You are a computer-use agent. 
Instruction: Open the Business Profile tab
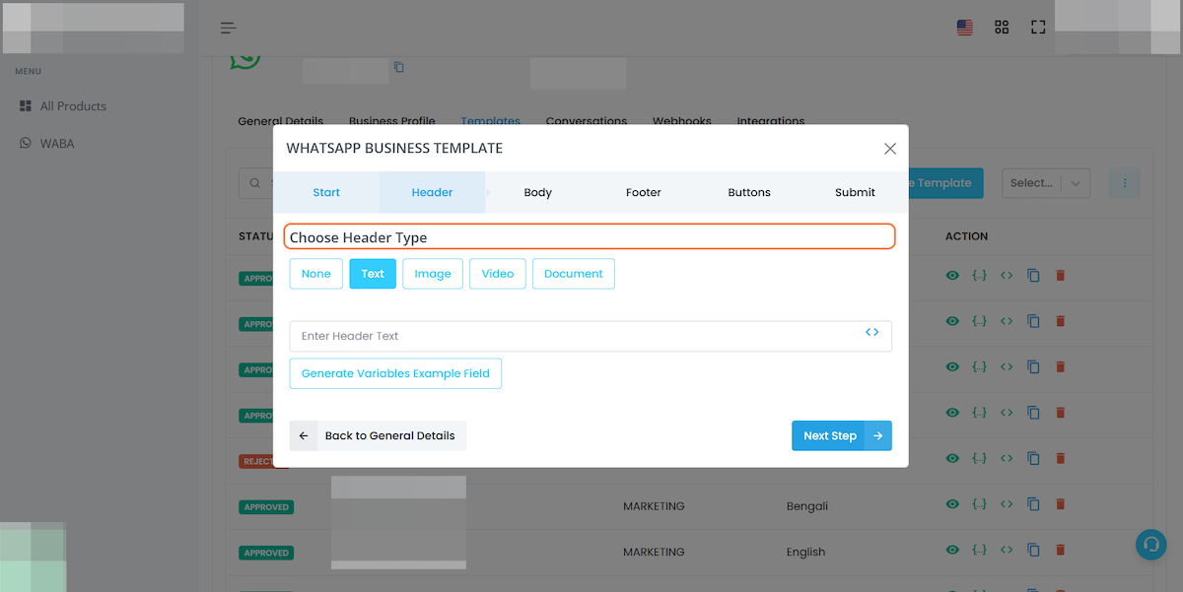pos(392,121)
